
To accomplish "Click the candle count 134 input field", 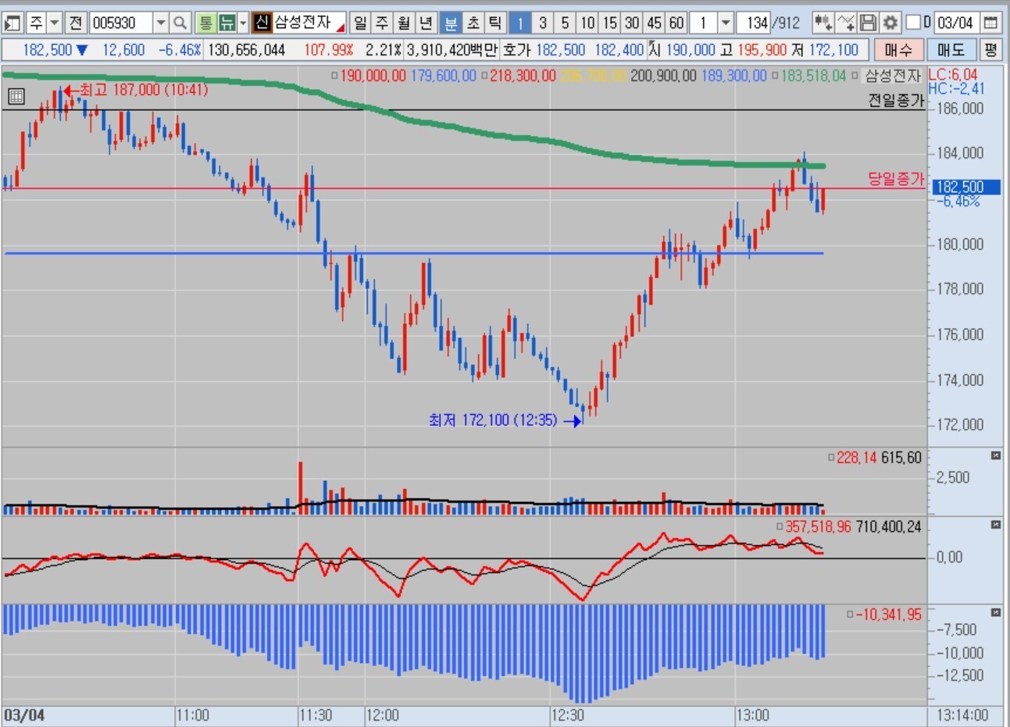I will (754, 23).
